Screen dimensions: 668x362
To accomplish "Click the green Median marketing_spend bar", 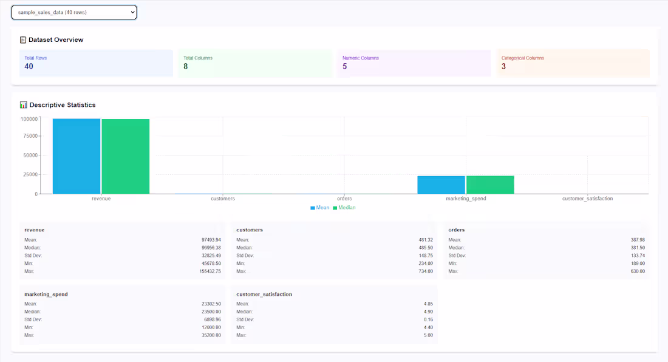I will pyautogui.click(x=489, y=185).
